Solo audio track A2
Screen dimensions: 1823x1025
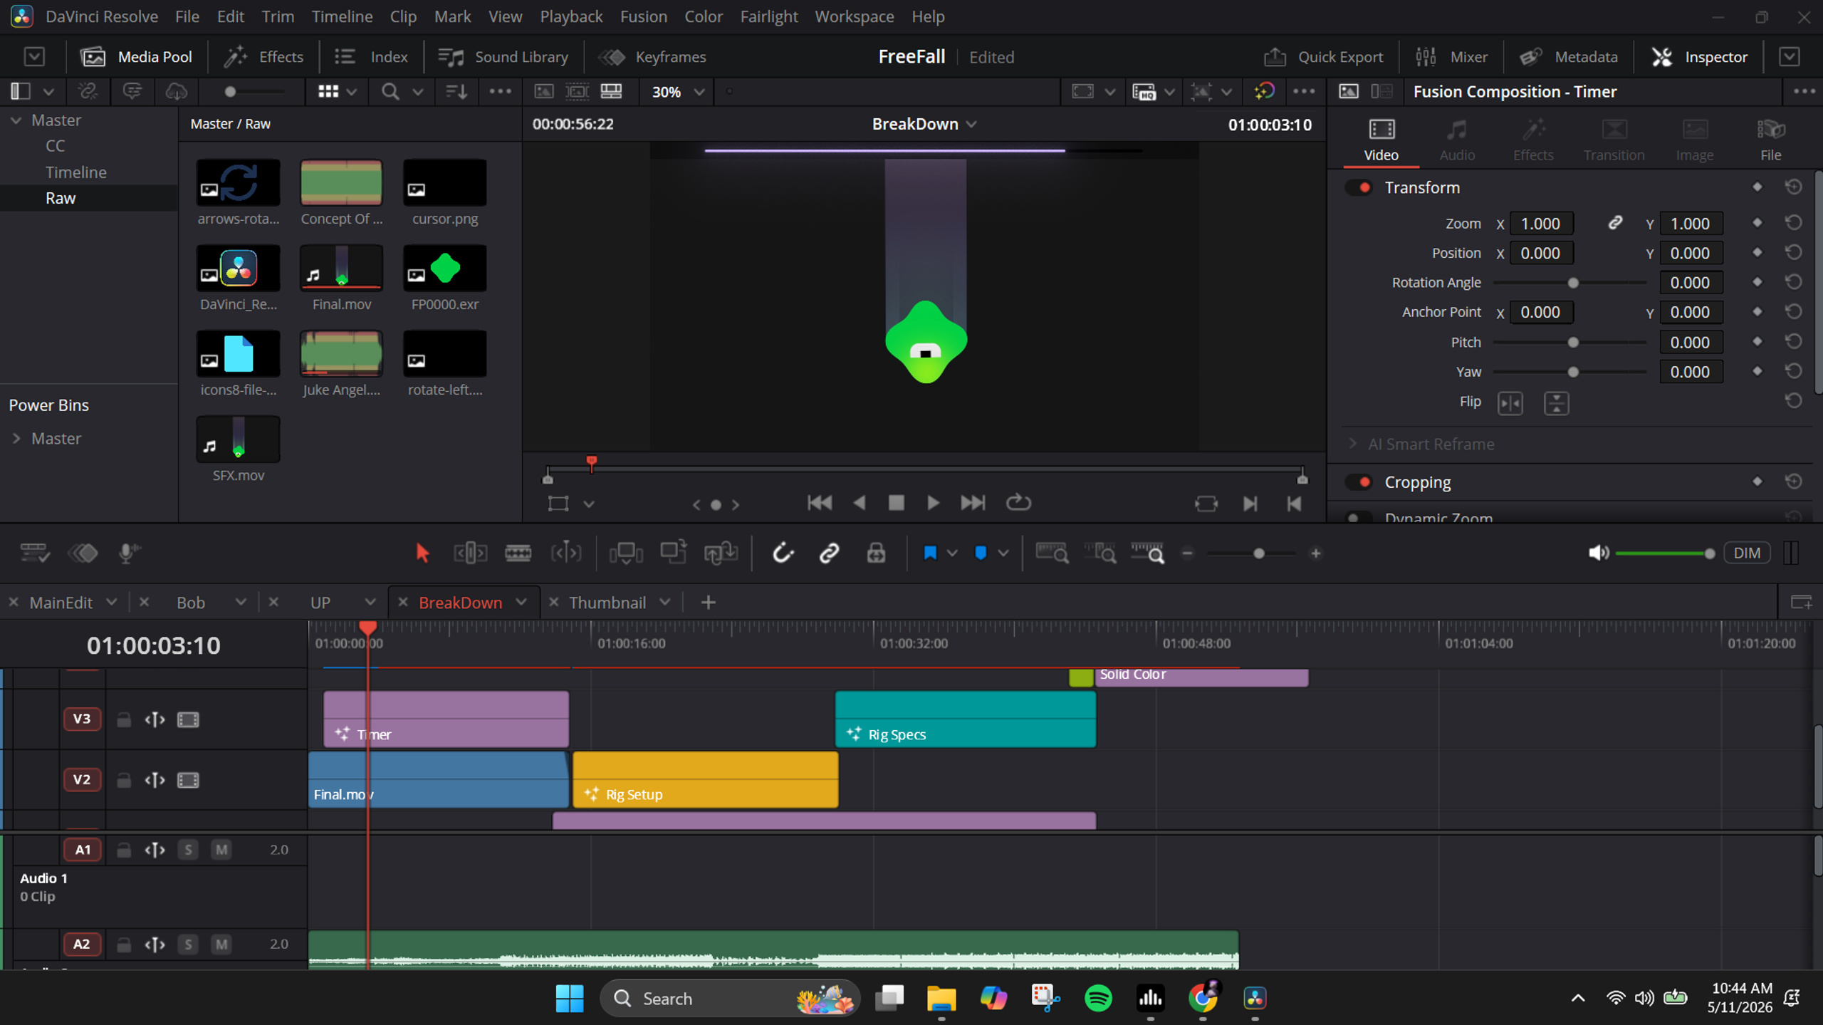[x=188, y=945]
